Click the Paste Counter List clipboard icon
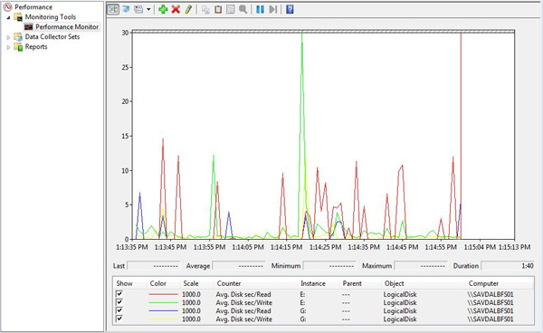This screenshot has height=333, width=543. coord(218,9)
